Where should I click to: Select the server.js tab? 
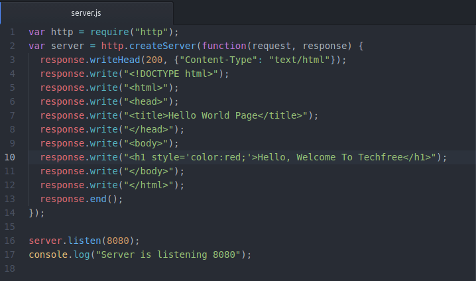coord(87,13)
